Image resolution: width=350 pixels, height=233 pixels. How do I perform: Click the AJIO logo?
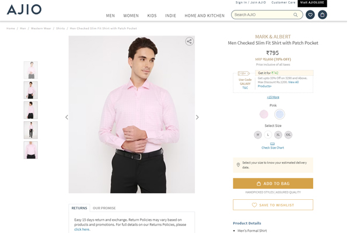(x=24, y=9)
